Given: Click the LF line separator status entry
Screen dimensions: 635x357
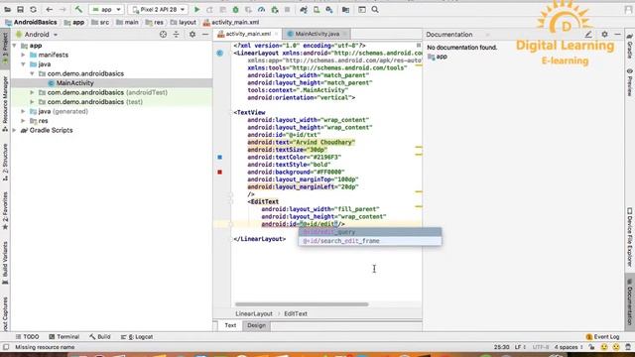Looking at the screenshot, I should [x=519, y=347].
